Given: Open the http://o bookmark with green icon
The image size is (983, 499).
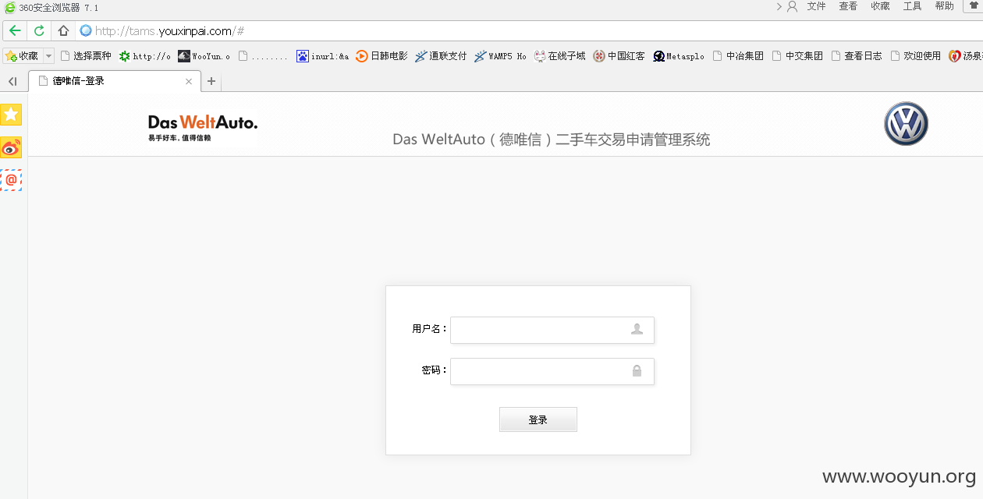Looking at the screenshot, I should [x=144, y=56].
